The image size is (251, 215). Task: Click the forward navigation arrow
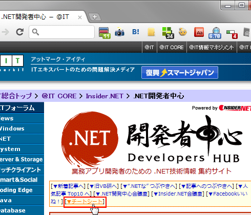(5, 32)
